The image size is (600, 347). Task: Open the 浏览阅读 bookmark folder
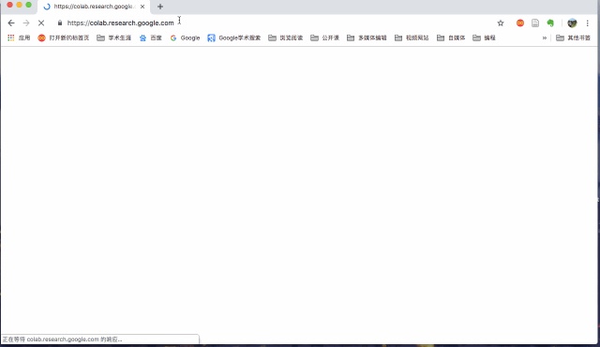[285, 38]
